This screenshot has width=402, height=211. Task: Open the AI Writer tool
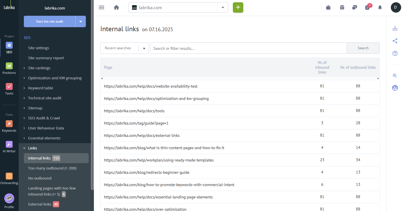9,147
